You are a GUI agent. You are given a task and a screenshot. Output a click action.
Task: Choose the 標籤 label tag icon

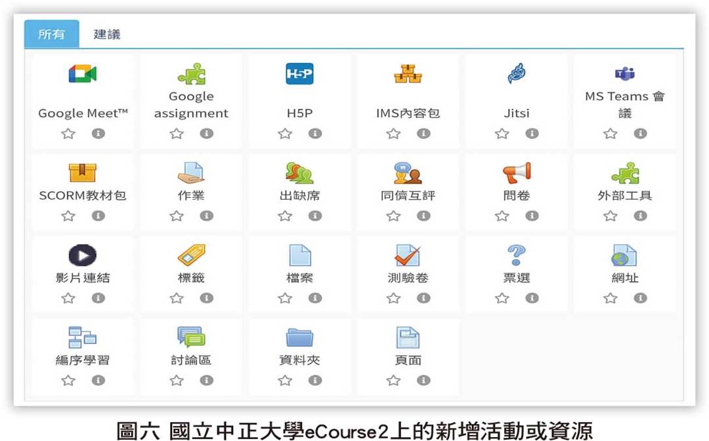coord(191,255)
